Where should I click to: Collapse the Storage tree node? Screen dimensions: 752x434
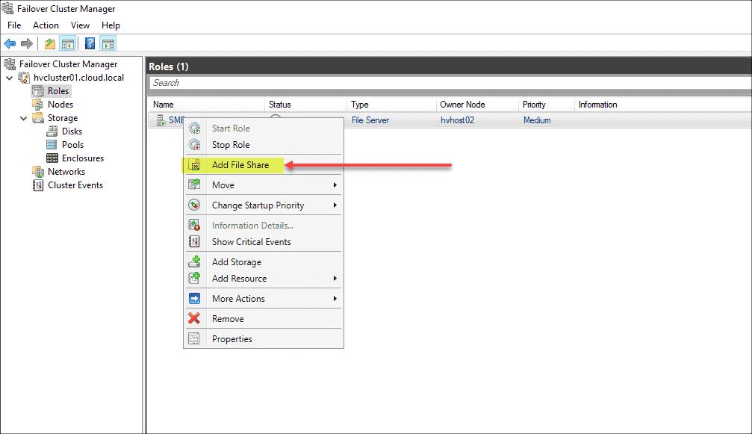[x=23, y=117]
